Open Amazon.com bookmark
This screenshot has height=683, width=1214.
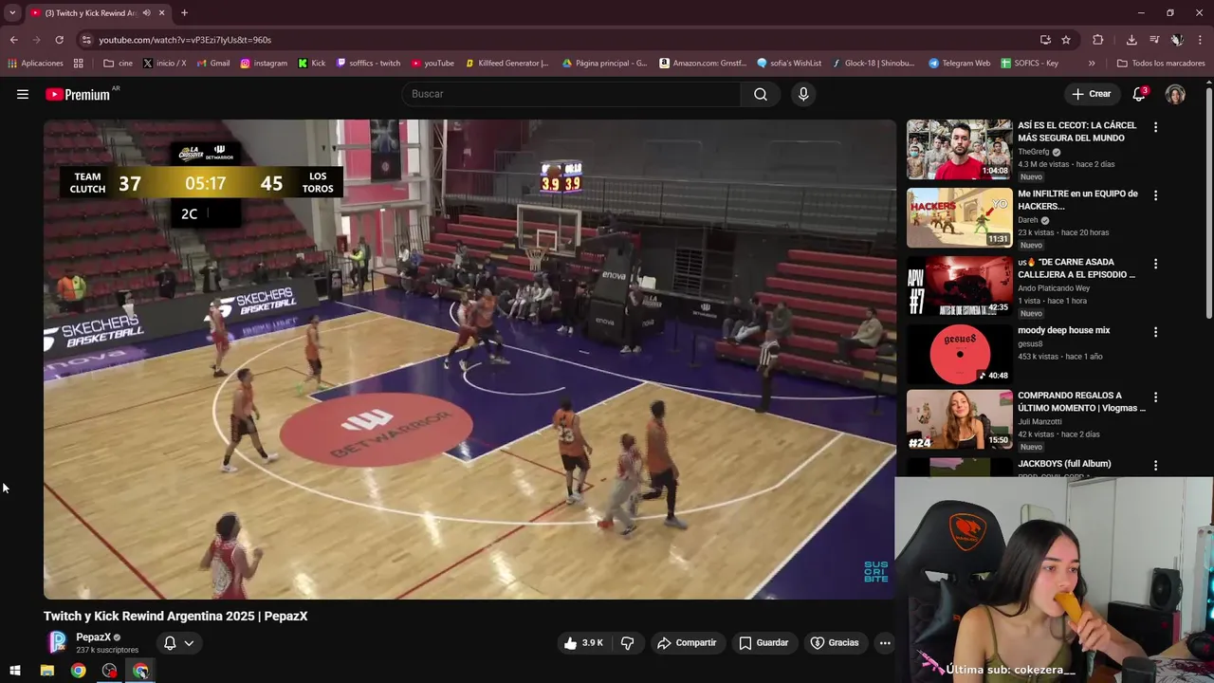(x=704, y=64)
